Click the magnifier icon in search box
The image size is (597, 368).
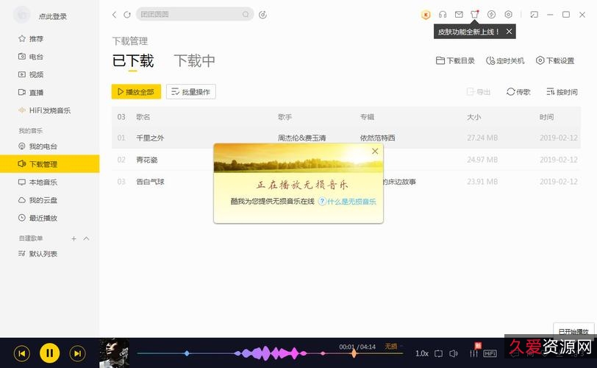[x=246, y=15]
